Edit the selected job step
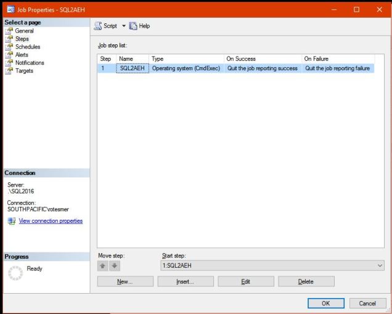The image size is (392, 314). [x=246, y=281]
